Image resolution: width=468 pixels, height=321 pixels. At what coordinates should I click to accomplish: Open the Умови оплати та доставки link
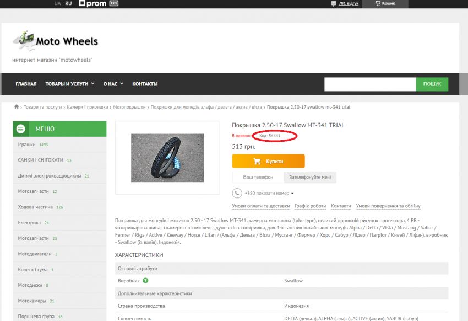[x=260, y=206]
